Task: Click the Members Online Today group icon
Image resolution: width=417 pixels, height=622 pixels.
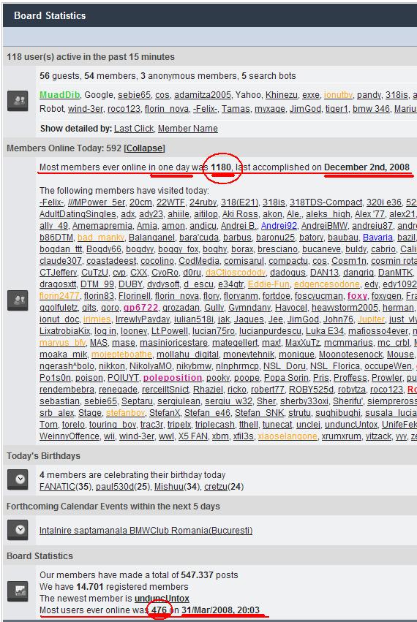Action: 18,300
